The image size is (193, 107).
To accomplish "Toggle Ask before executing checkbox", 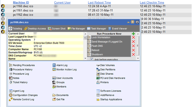I will point(92,59).
